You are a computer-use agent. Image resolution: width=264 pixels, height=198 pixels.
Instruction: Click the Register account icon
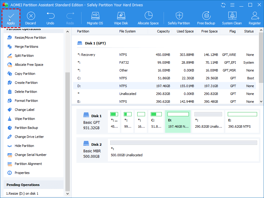[x=255, y=18]
